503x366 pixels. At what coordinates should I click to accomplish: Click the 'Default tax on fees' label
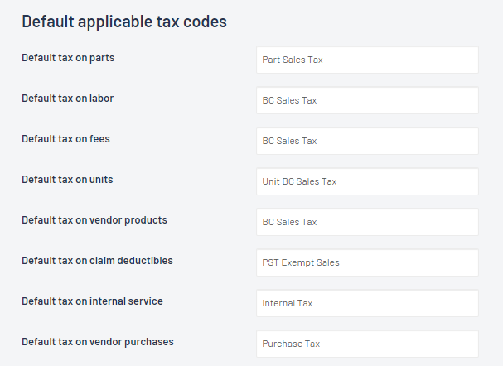65,139
